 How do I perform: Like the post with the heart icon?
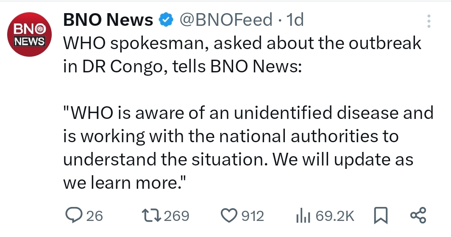(230, 216)
